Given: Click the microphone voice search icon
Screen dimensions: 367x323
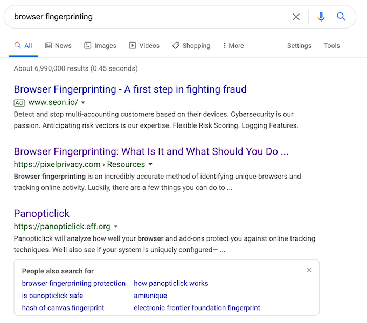Looking at the screenshot, I should pyautogui.click(x=321, y=17).
